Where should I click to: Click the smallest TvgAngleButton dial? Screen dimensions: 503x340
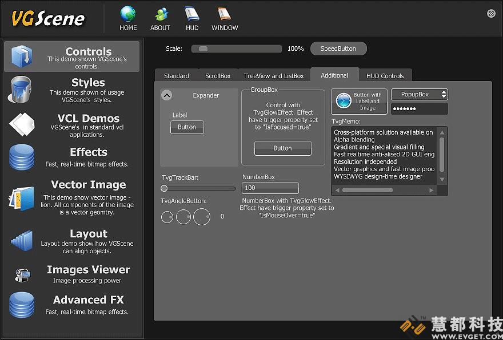coord(167,217)
